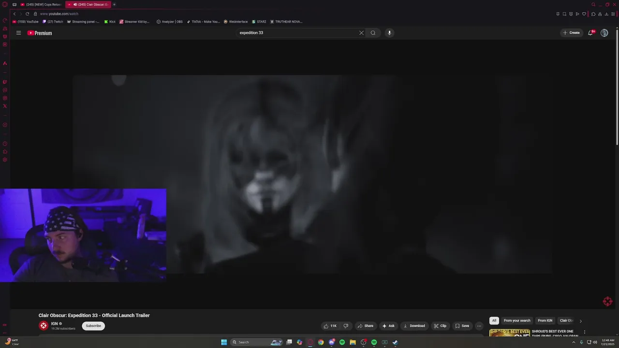
Task: Switch to the Cops Reloaded browser tab
Action: click(x=41, y=4)
